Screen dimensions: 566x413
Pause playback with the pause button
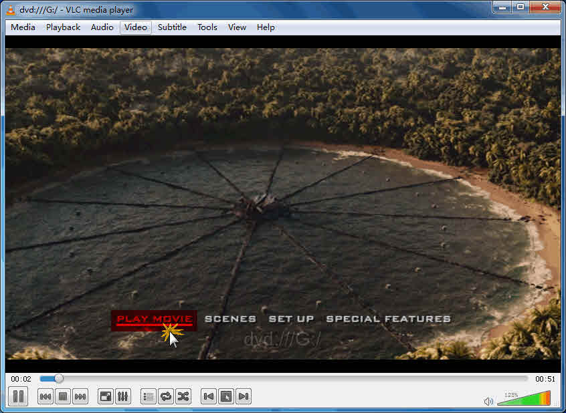click(18, 396)
